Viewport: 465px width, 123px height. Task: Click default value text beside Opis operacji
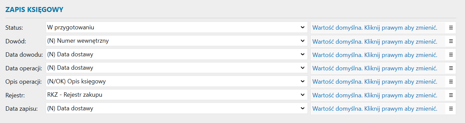(x=375, y=82)
